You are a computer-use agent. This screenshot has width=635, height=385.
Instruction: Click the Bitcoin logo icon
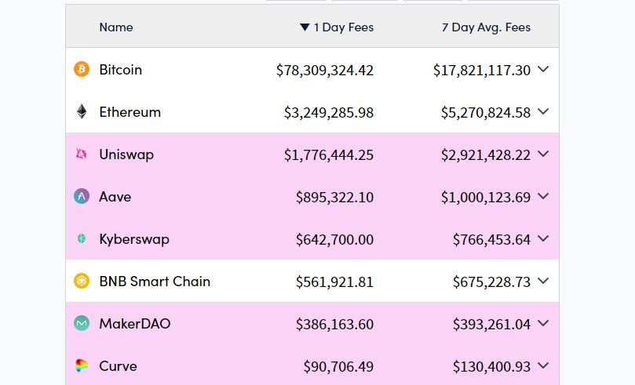pos(82,70)
